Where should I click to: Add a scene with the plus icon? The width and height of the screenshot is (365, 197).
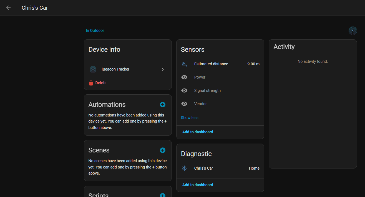(x=163, y=150)
